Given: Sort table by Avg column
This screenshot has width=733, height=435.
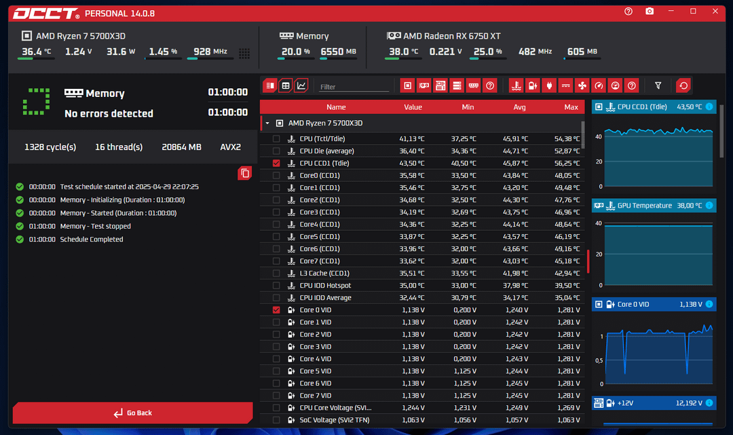Looking at the screenshot, I should pyautogui.click(x=519, y=107).
